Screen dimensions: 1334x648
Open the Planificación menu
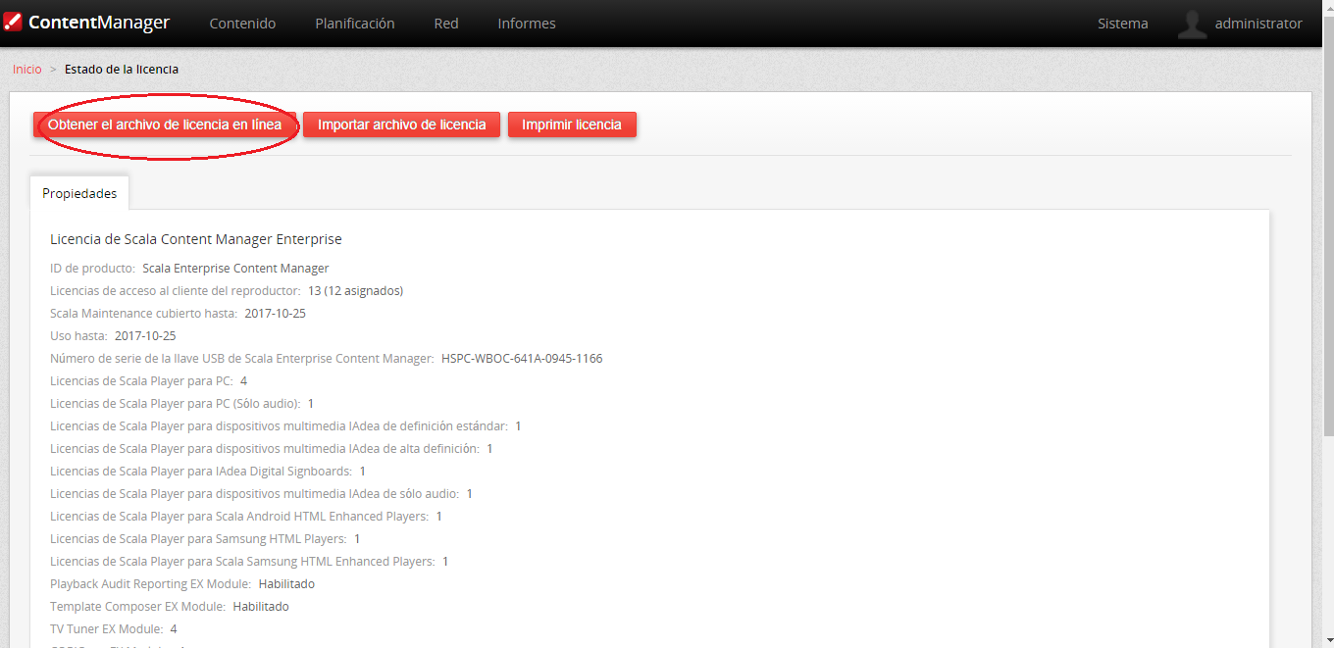coord(355,24)
